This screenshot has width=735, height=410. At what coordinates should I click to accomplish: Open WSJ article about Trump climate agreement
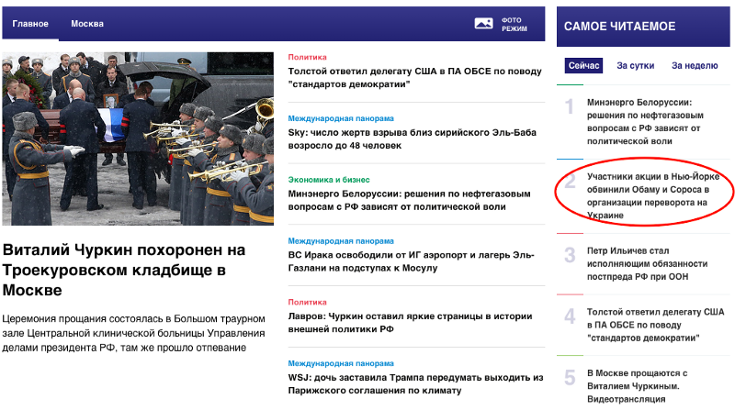(x=415, y=384)
